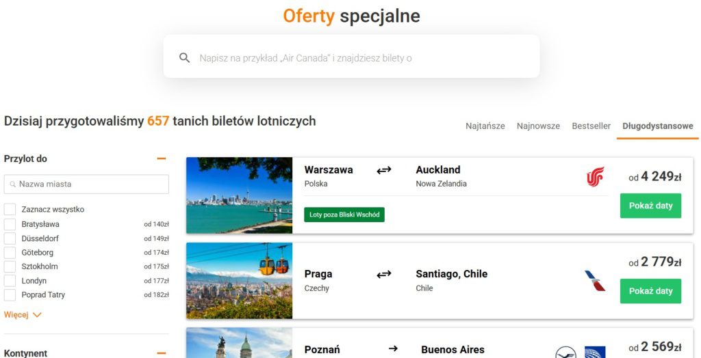Collapse the Przylot do filter section
Viewport: 701px width, 358px height.
(162, 159)
